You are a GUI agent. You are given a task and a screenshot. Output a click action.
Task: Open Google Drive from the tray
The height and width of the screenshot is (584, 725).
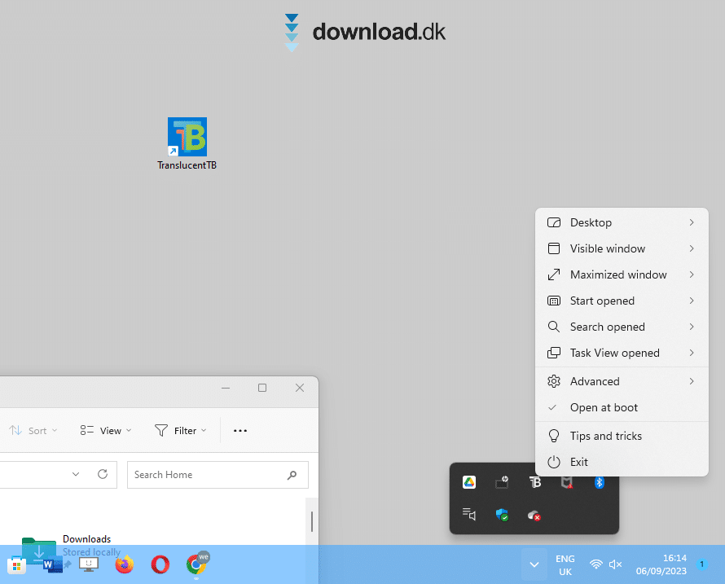coord(469,482)
